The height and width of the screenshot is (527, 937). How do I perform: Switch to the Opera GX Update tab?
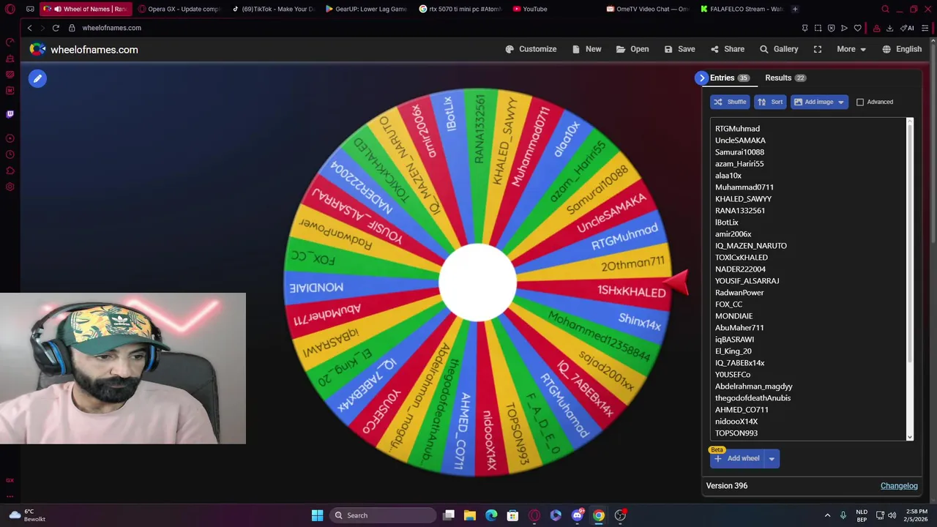(179, 9)
